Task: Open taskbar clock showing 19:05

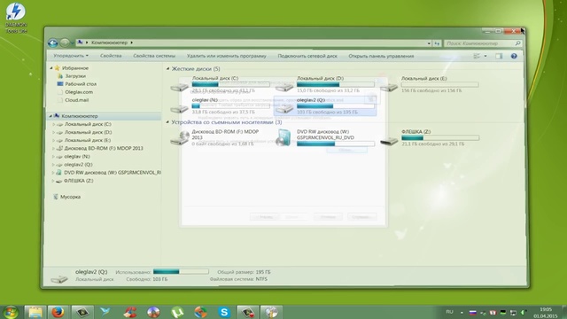Action: 546,313
